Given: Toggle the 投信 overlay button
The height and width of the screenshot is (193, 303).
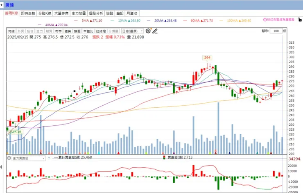Looking at the screenshot, I should pyautogui.click(x=30, y=31).
